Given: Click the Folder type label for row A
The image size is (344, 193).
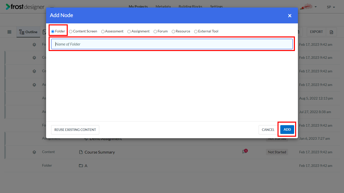Looking at the screenshot, I should [47, 165].
